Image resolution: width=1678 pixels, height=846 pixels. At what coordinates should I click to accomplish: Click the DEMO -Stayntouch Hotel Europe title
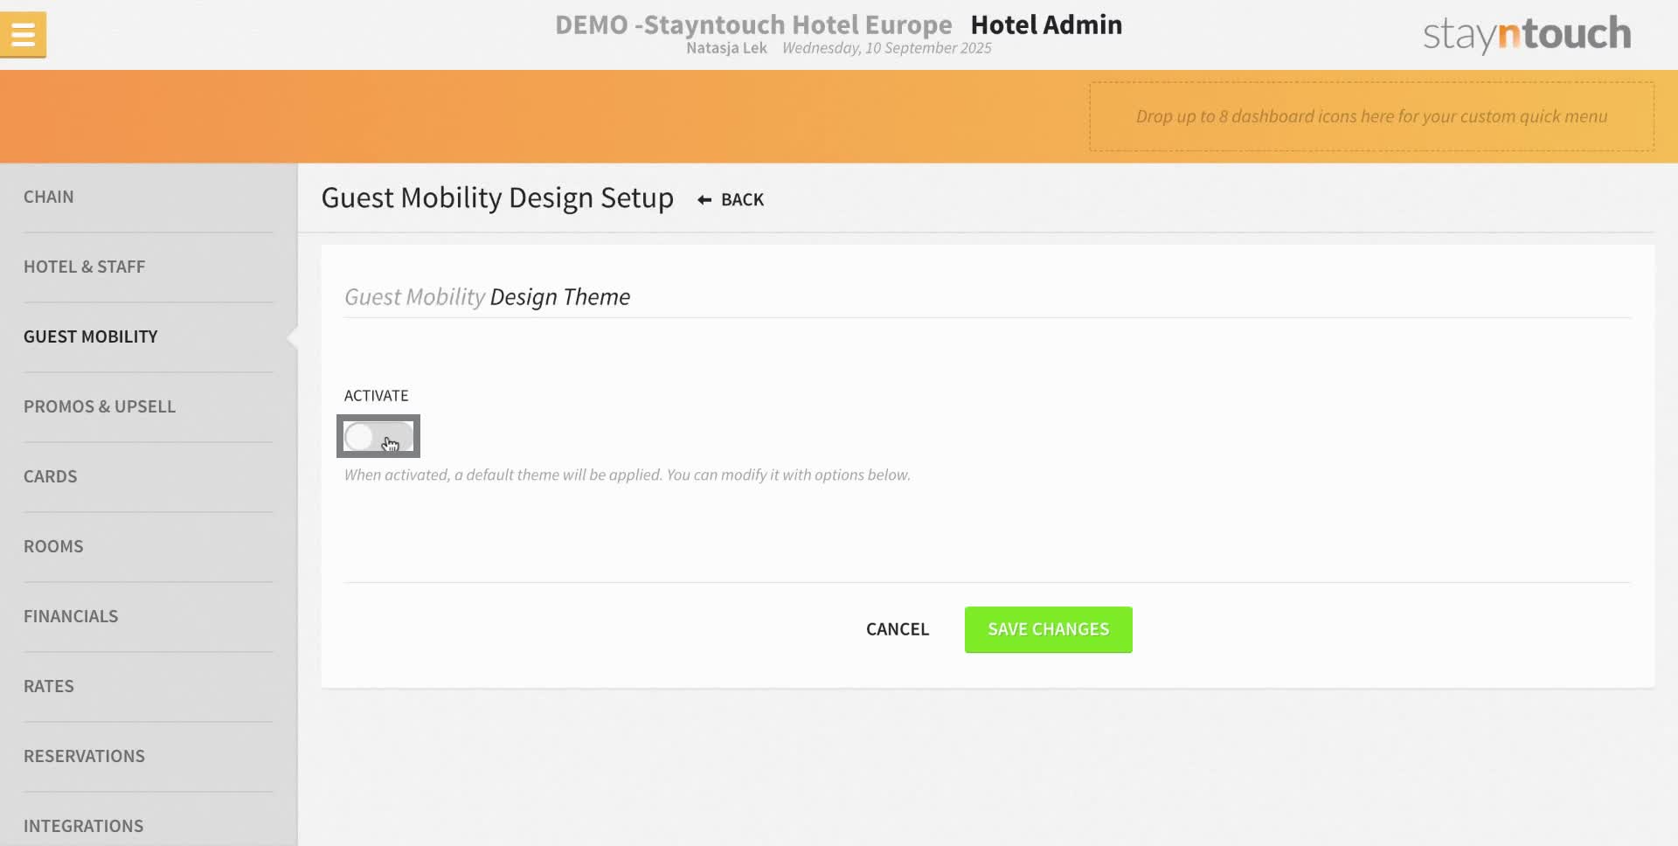[753, 24]
